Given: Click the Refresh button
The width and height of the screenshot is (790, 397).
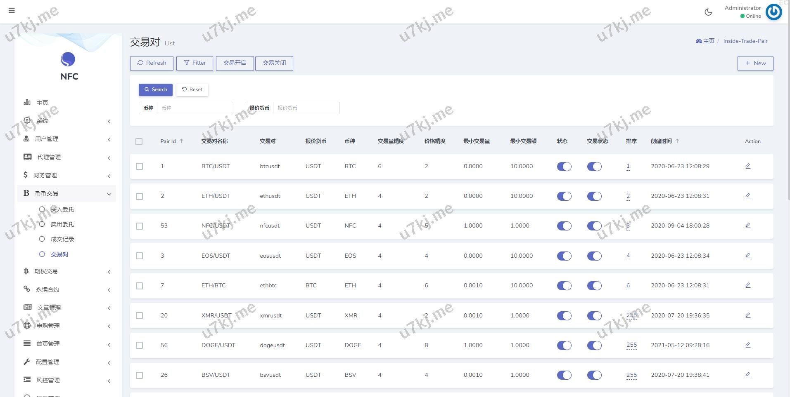Looking at the screenshot, I should pos(152,63).
